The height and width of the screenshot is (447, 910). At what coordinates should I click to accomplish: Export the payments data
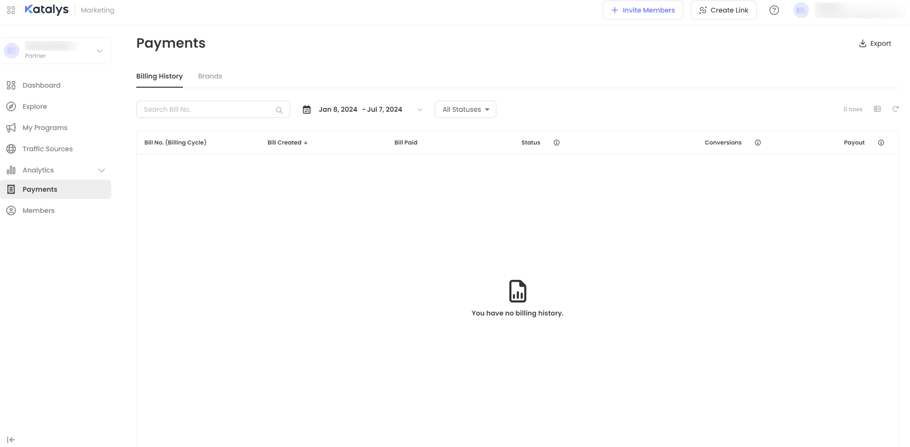[x=875, y=43]
